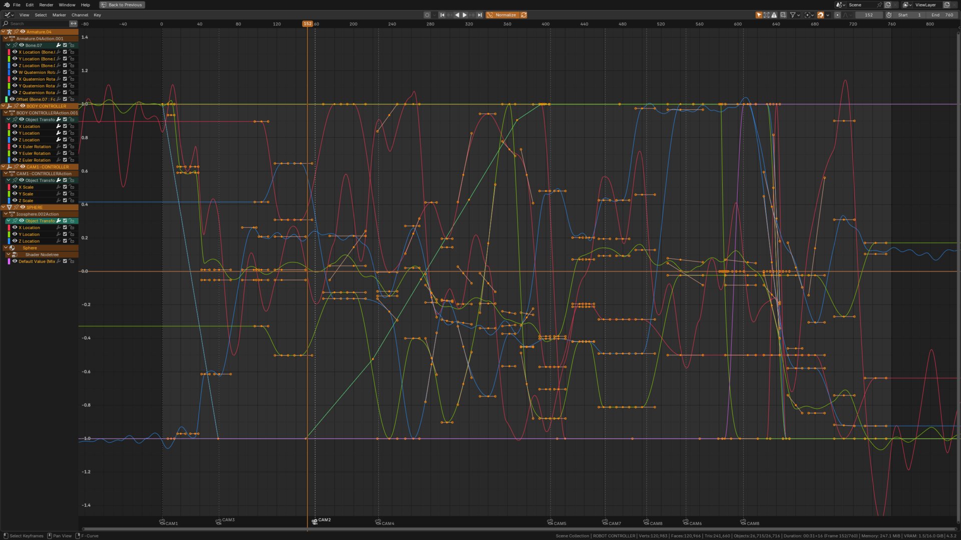The image size is (961, 540).
Task: Open the filters funnel dropdown
Action: (x=795, y=15)
